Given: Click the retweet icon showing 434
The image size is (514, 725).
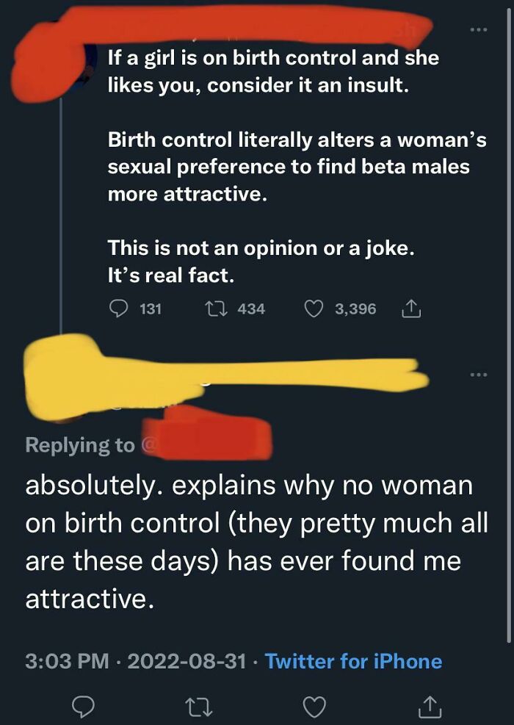Looking at the screenshot, I should tap(216, 309).
